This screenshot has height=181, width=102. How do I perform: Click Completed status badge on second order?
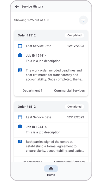(74, 107)
